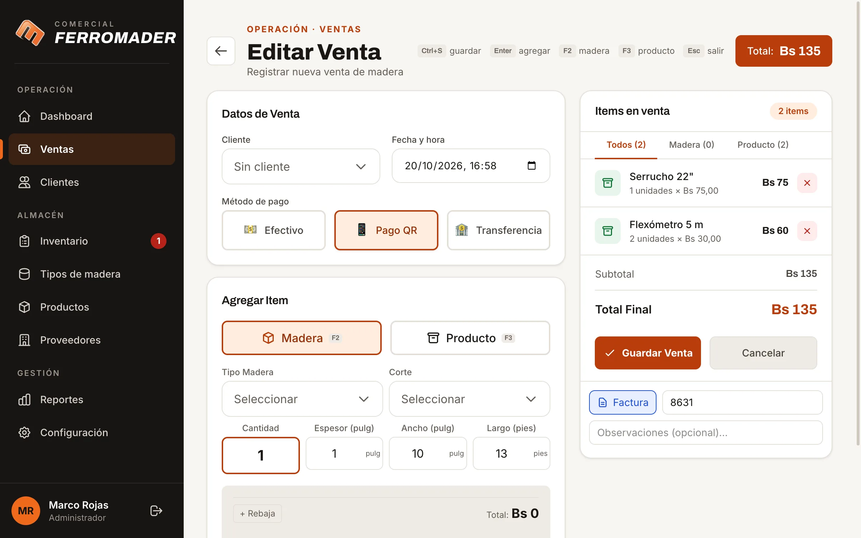Select Transferencia payment method
Image resolution: width=861 pixels, height=538 pixels.
point(499,230)
